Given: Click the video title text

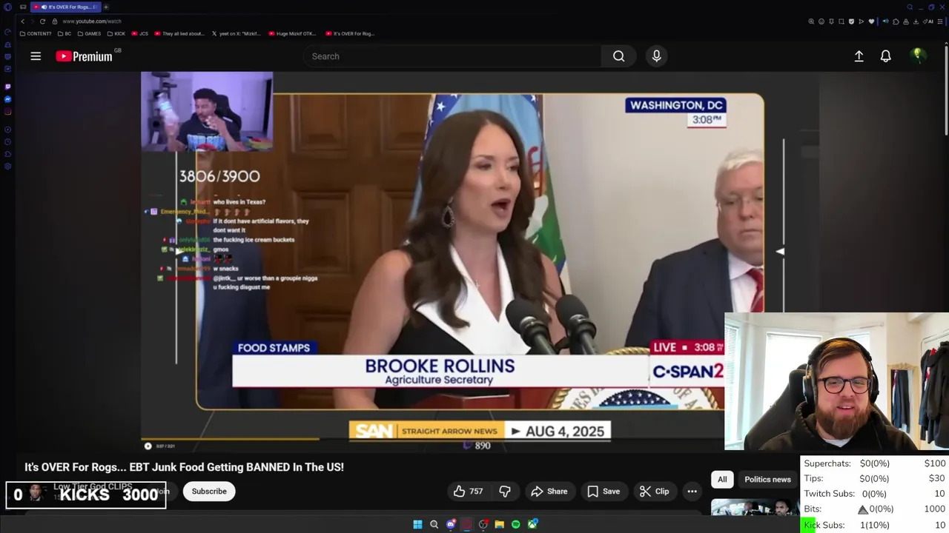Looking at the screenshot, I should pyautogui.click(x=184, y=467).
